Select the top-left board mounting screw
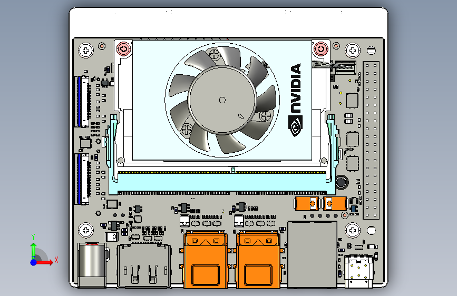 point(86,51)
